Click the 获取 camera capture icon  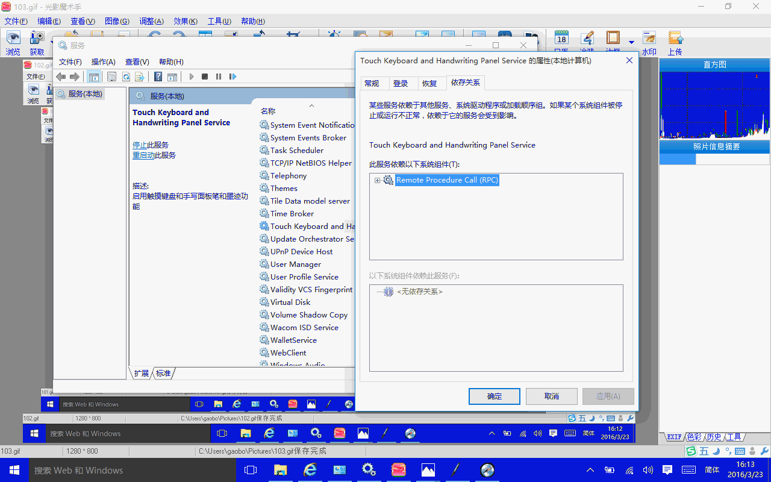(x=37, y=39)
